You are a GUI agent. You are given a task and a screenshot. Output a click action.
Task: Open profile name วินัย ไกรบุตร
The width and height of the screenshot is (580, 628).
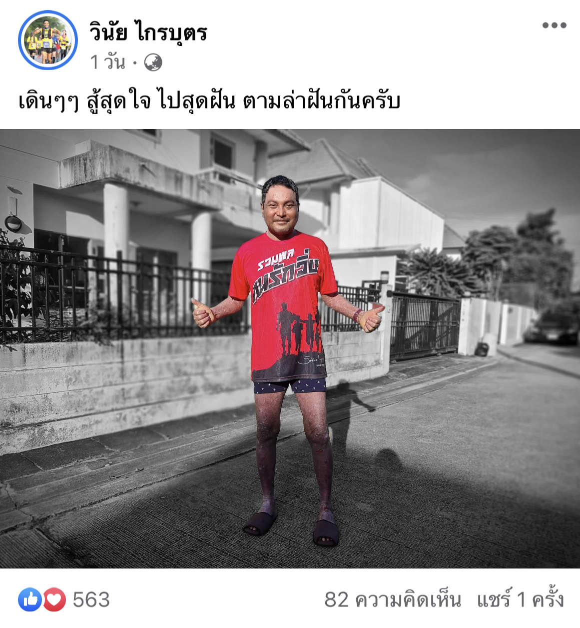click(x=148, y=32)
